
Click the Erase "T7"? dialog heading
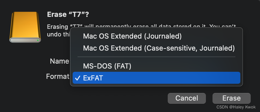68,14
